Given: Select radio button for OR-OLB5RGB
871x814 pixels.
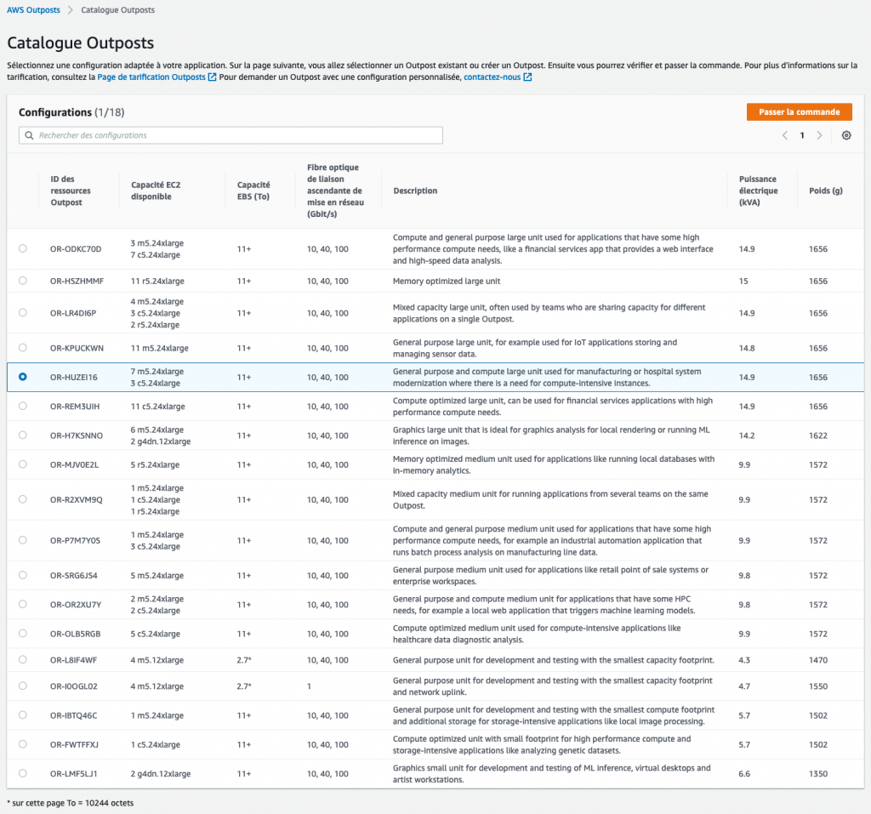Looking at the screenshot, I should 23,634.
